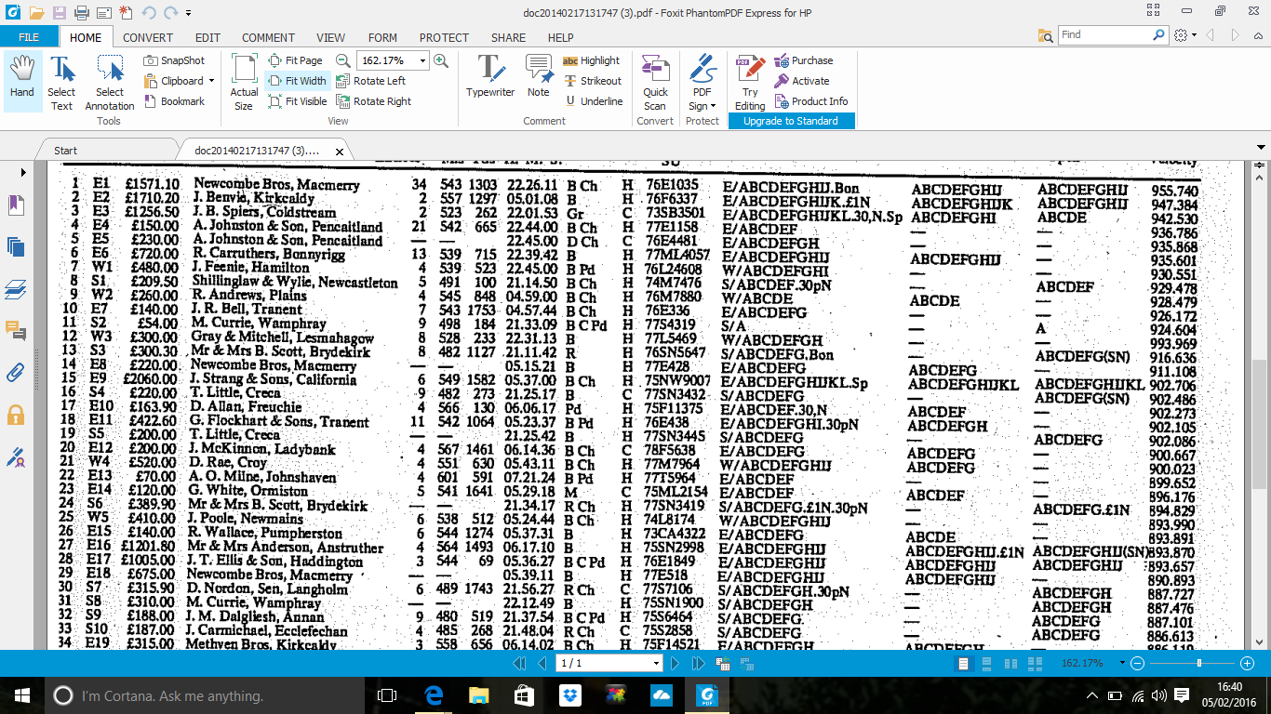Screen dimensions: 1271x714
Task: Toggle the Fit Width view button
Action: [297, 81]
